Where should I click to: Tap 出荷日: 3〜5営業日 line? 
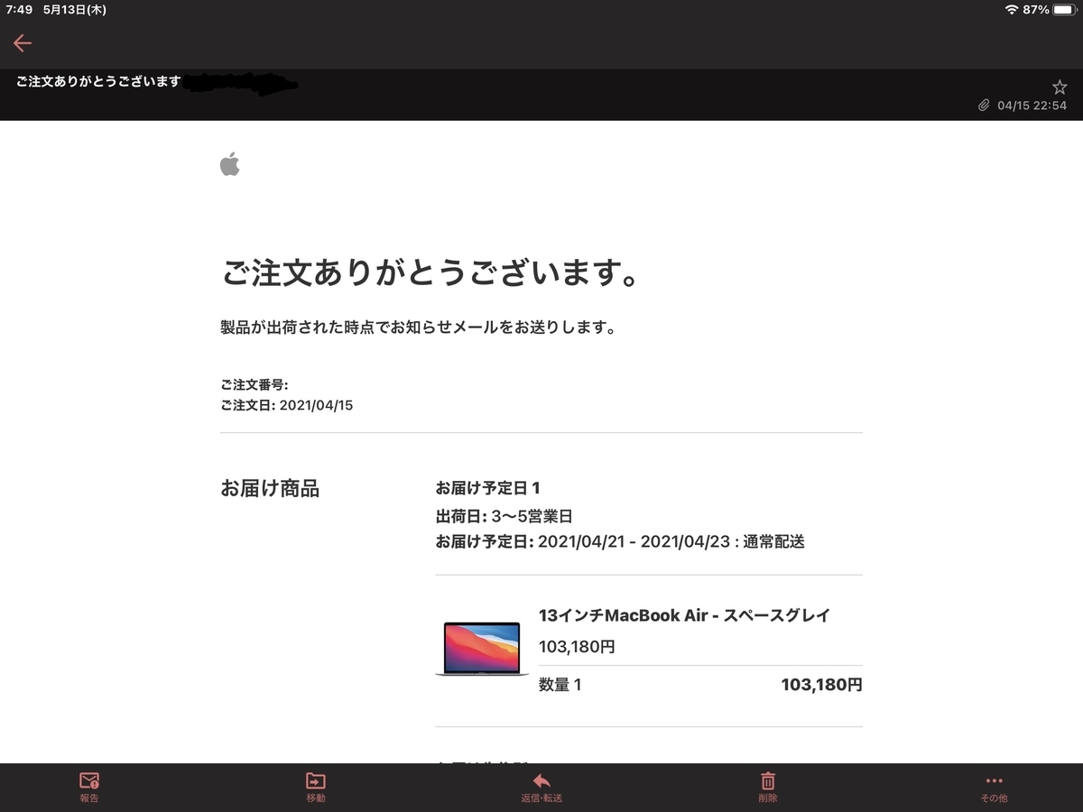504,517
